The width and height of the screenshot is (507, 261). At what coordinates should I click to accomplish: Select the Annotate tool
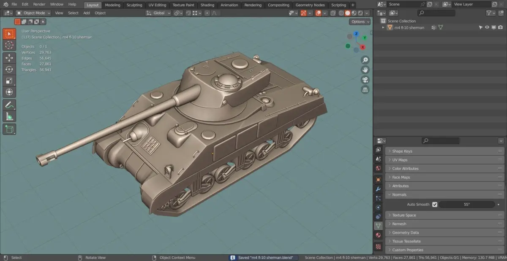click(9, 105)
